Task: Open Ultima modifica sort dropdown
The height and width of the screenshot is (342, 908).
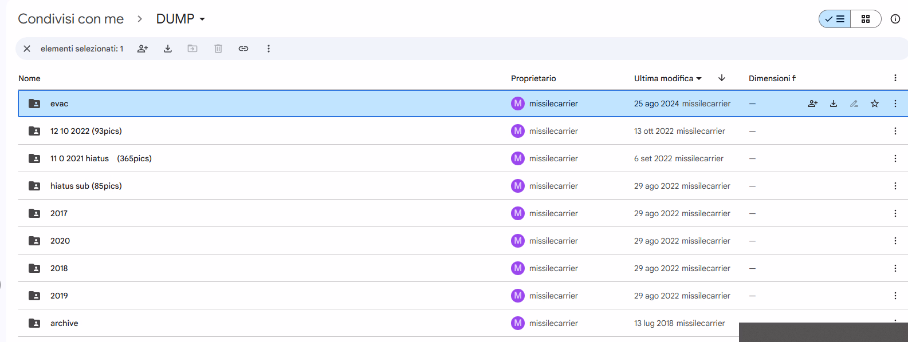Action: 667,78
